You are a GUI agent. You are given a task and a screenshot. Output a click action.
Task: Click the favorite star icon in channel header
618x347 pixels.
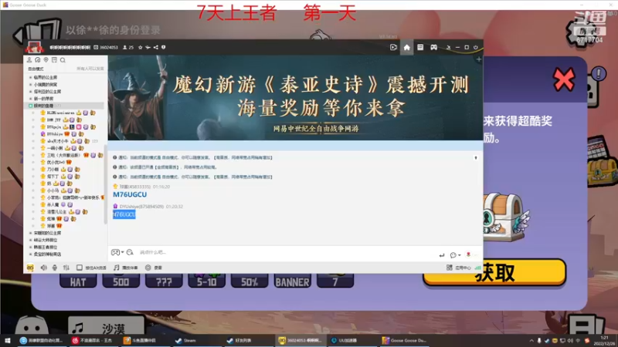coord(140,47)
